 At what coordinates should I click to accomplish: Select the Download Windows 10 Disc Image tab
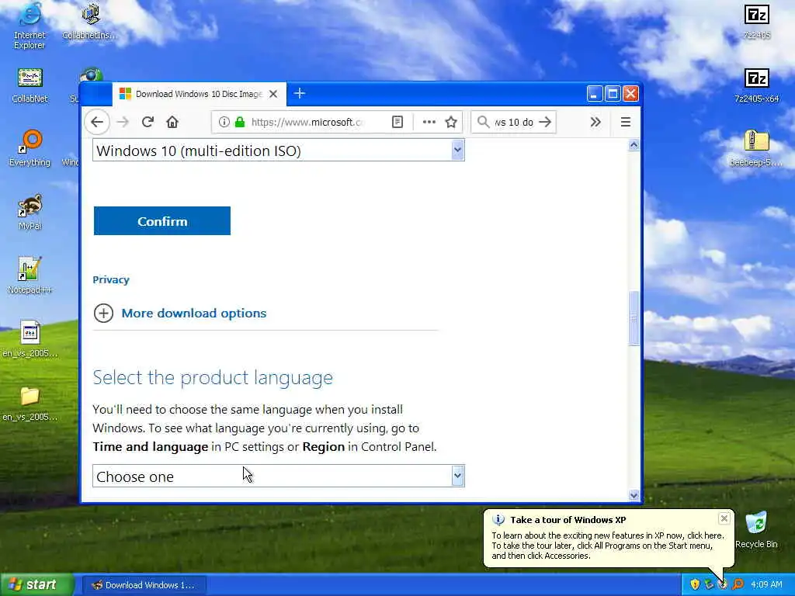click(199, 94)
